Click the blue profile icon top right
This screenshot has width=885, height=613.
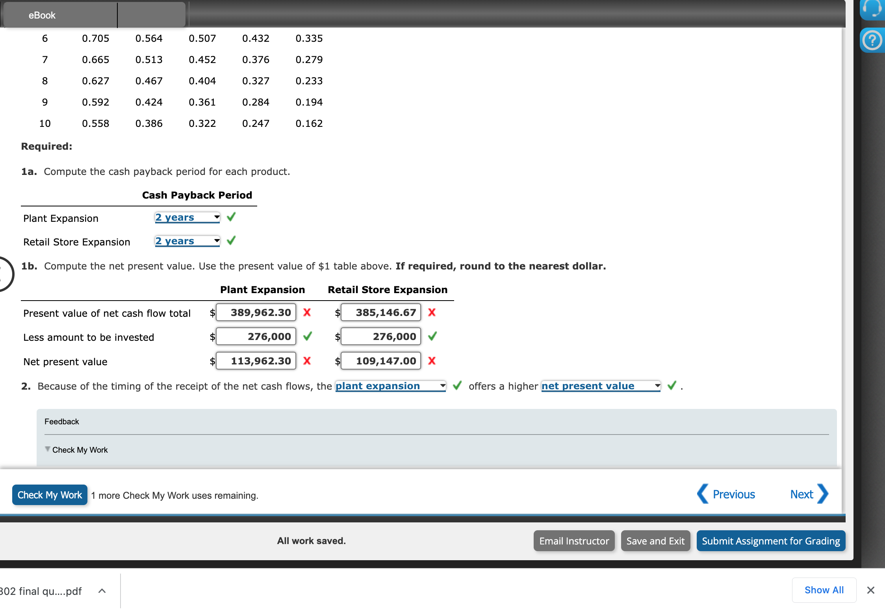click(x=872, y=10)
